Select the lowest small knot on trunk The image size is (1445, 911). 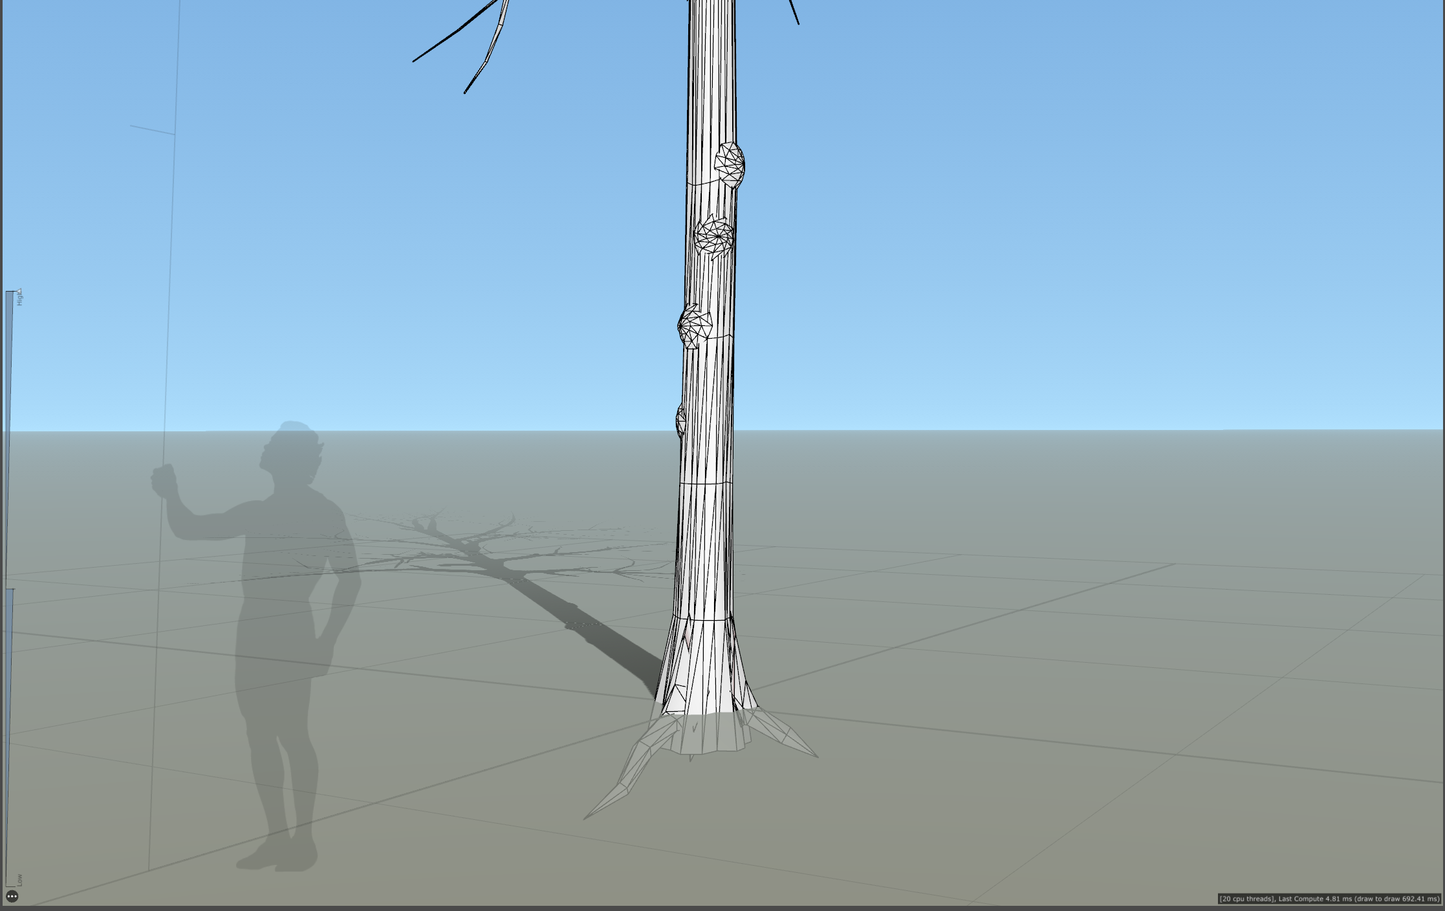(x=680, y=420)
